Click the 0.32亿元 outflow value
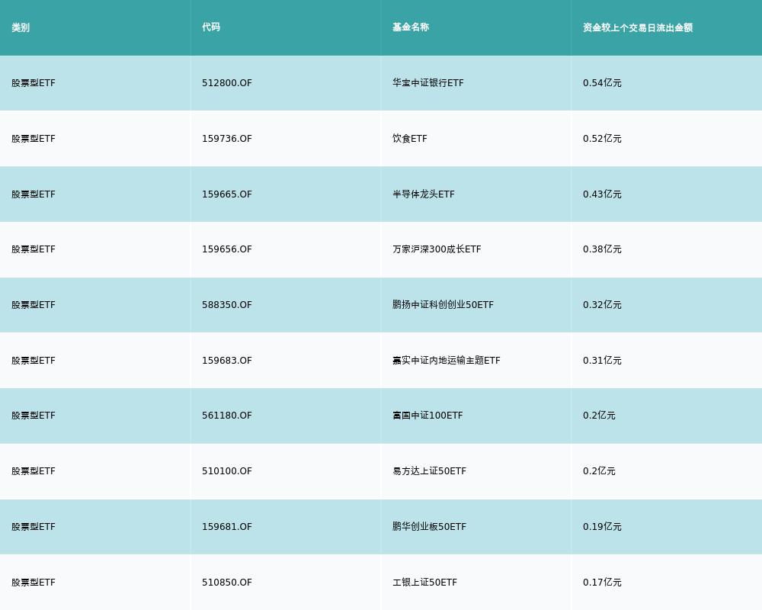762x610 pixels. [602, 304]
